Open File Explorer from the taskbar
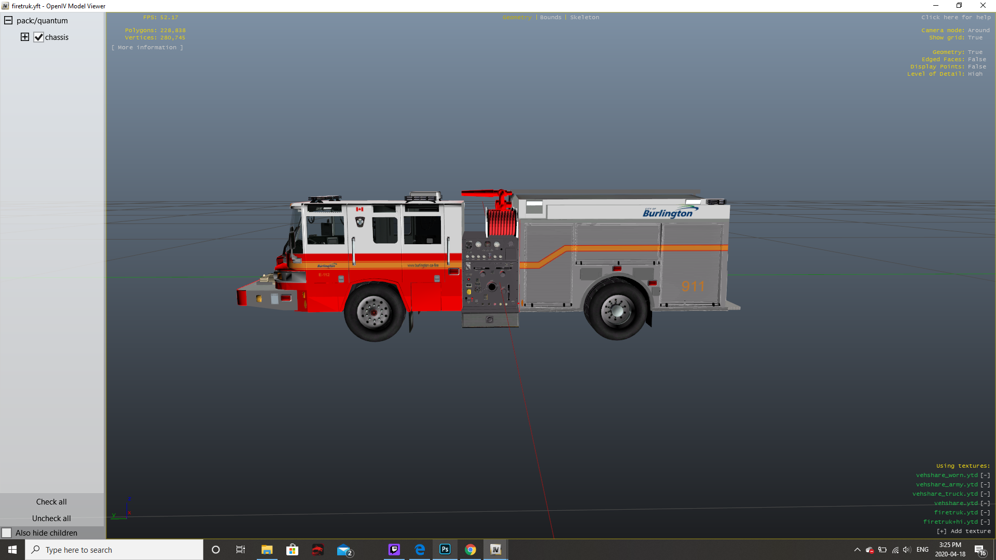The height and width of the screenshot is (560, 996). tap(267, 550)
